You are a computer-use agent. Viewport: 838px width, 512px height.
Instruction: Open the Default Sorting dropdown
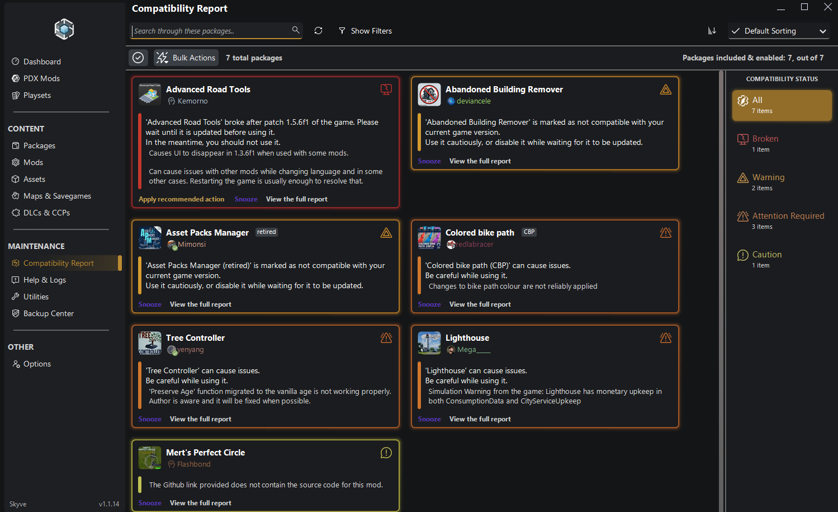coord(779,31)
